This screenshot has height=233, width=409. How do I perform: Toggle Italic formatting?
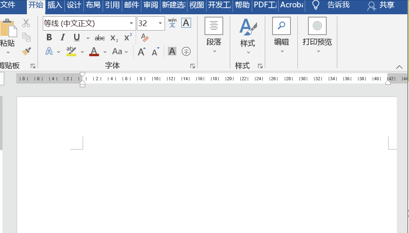pos(63,37)
